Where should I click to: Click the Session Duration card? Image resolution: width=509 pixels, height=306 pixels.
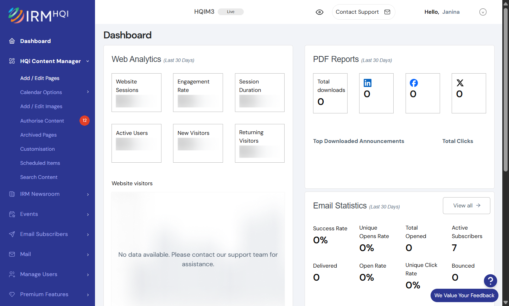tap(260, 93)
